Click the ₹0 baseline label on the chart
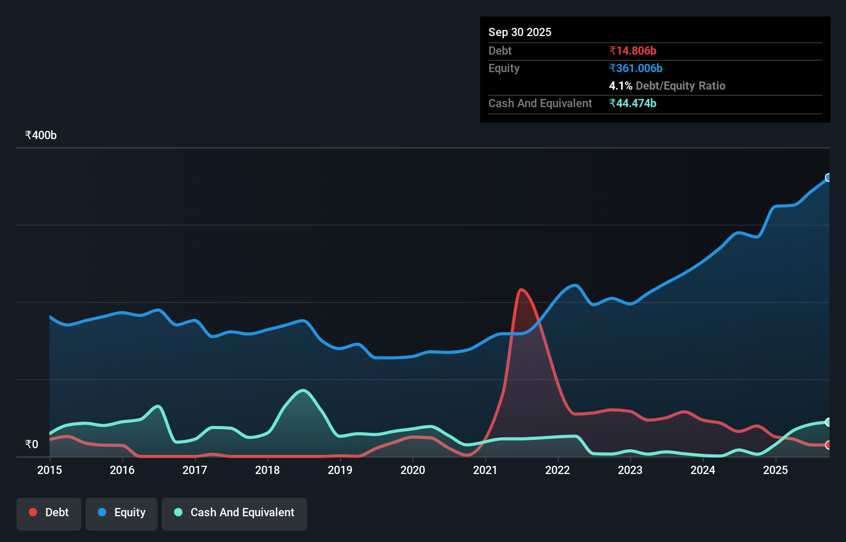 (31, 444)
